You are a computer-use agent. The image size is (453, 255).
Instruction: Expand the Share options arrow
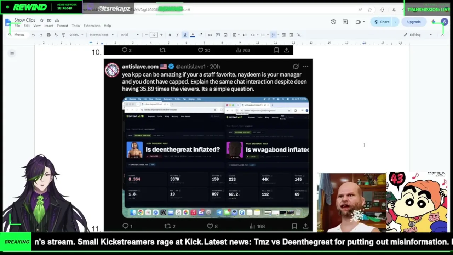click(395, 22)
